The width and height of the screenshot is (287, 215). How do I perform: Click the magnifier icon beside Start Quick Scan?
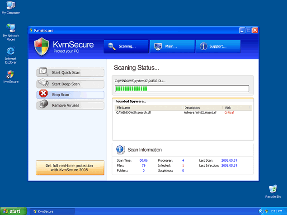43,72
